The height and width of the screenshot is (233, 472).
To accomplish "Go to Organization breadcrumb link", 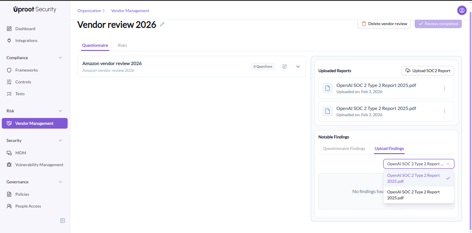I will point(89,11).
